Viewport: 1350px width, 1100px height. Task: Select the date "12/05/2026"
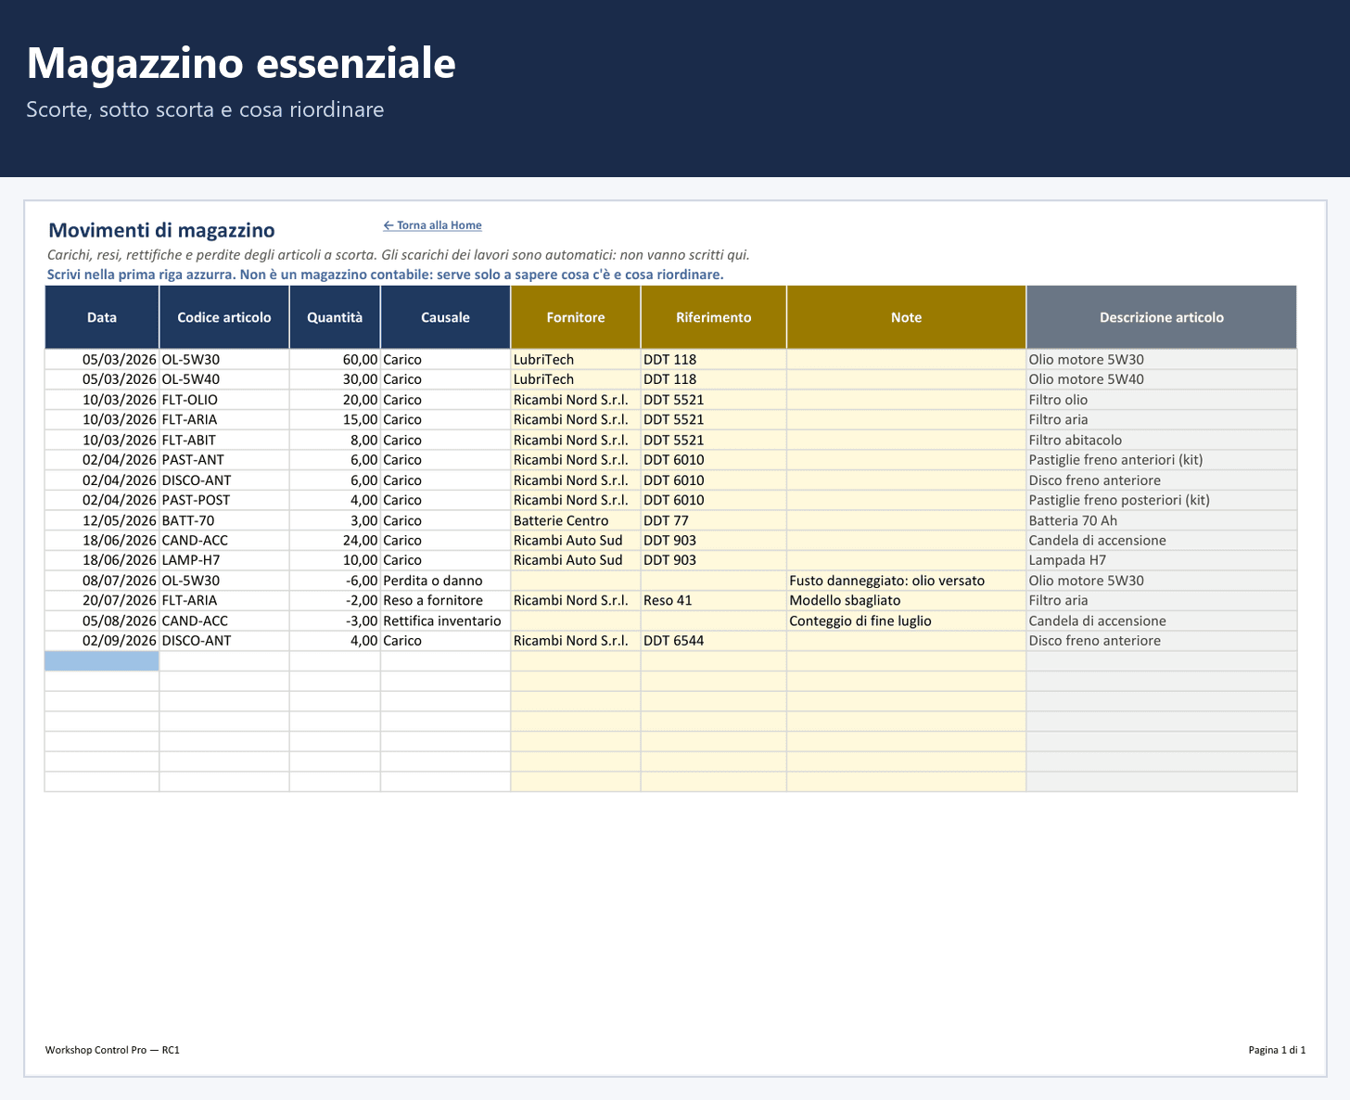pyautogui.click(x=102, y=520)
